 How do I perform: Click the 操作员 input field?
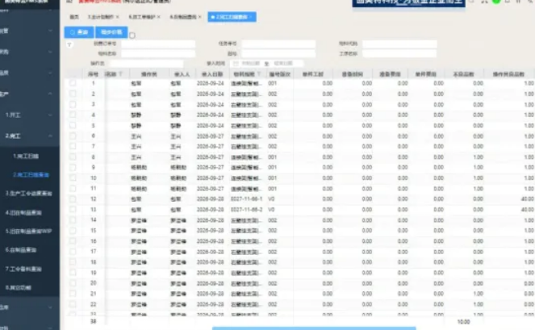[147, 64]
